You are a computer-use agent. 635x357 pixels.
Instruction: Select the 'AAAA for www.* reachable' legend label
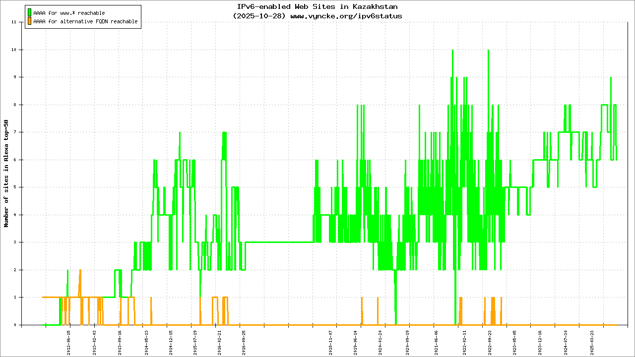tap(69, 13)
